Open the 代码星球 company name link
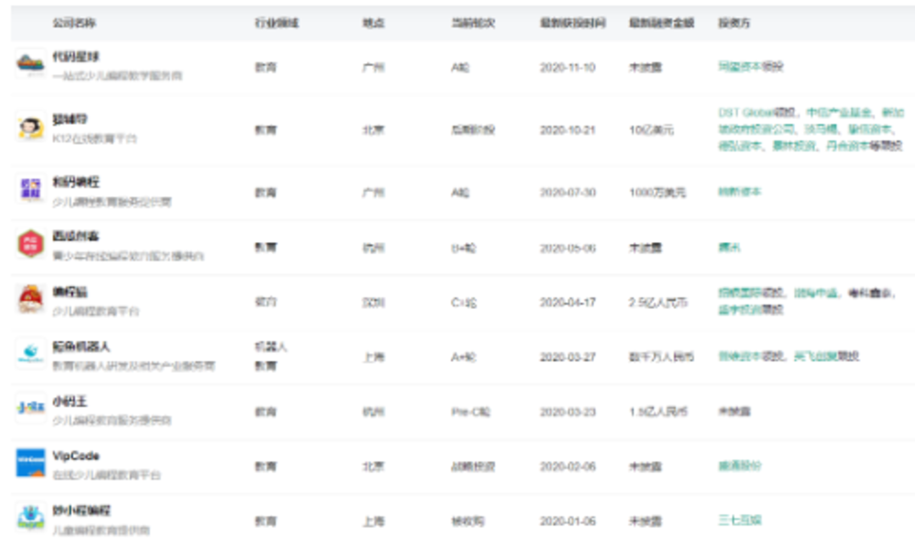Screen dimensions: 915x551 75,57
